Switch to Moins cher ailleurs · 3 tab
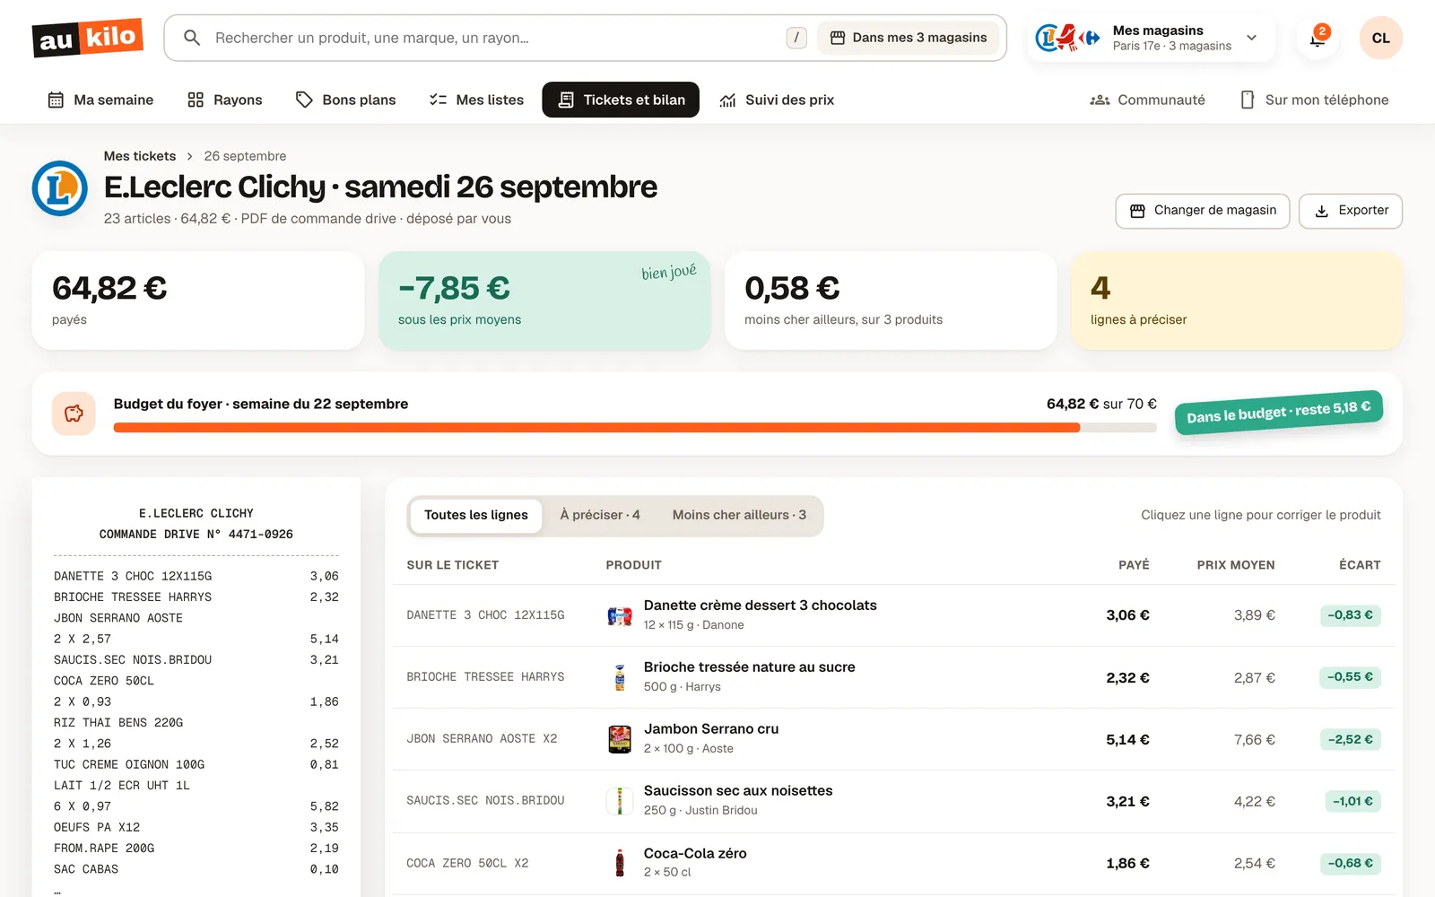Viewport: 1435px width, 897px height. click(739, 516)
